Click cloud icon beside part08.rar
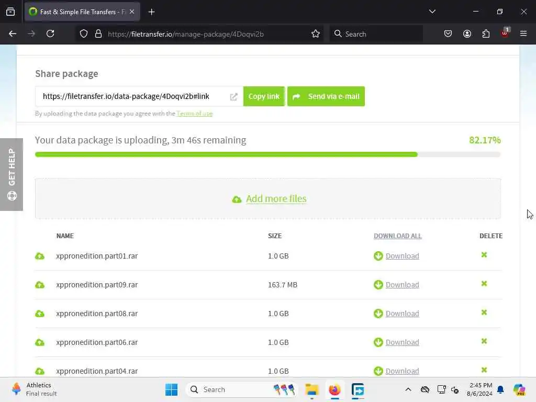The height and width of the screenshot is (402, 536). (x=40, y=314)
